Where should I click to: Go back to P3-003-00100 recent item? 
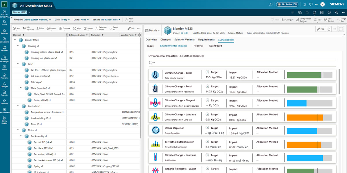click(4, 14)
